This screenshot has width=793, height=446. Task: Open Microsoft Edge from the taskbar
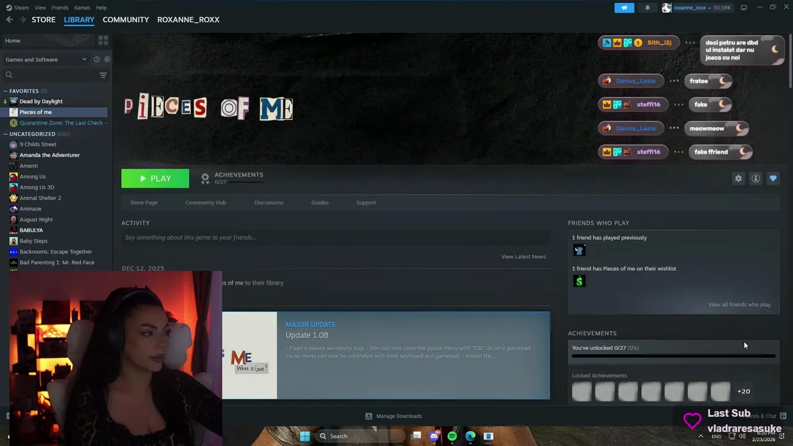470,436
